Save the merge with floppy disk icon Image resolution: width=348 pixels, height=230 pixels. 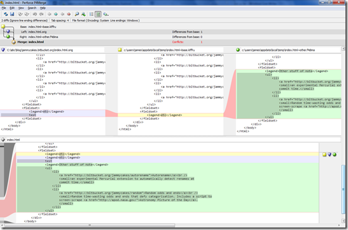(x=12, y=14)
